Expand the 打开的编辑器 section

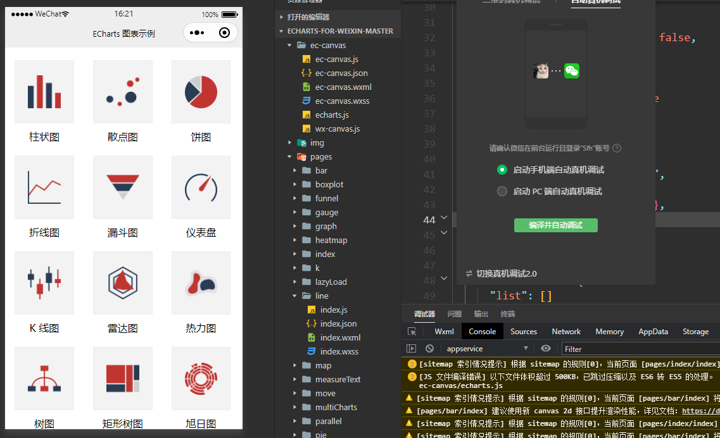pyautogui.click(x=282, y=17)
